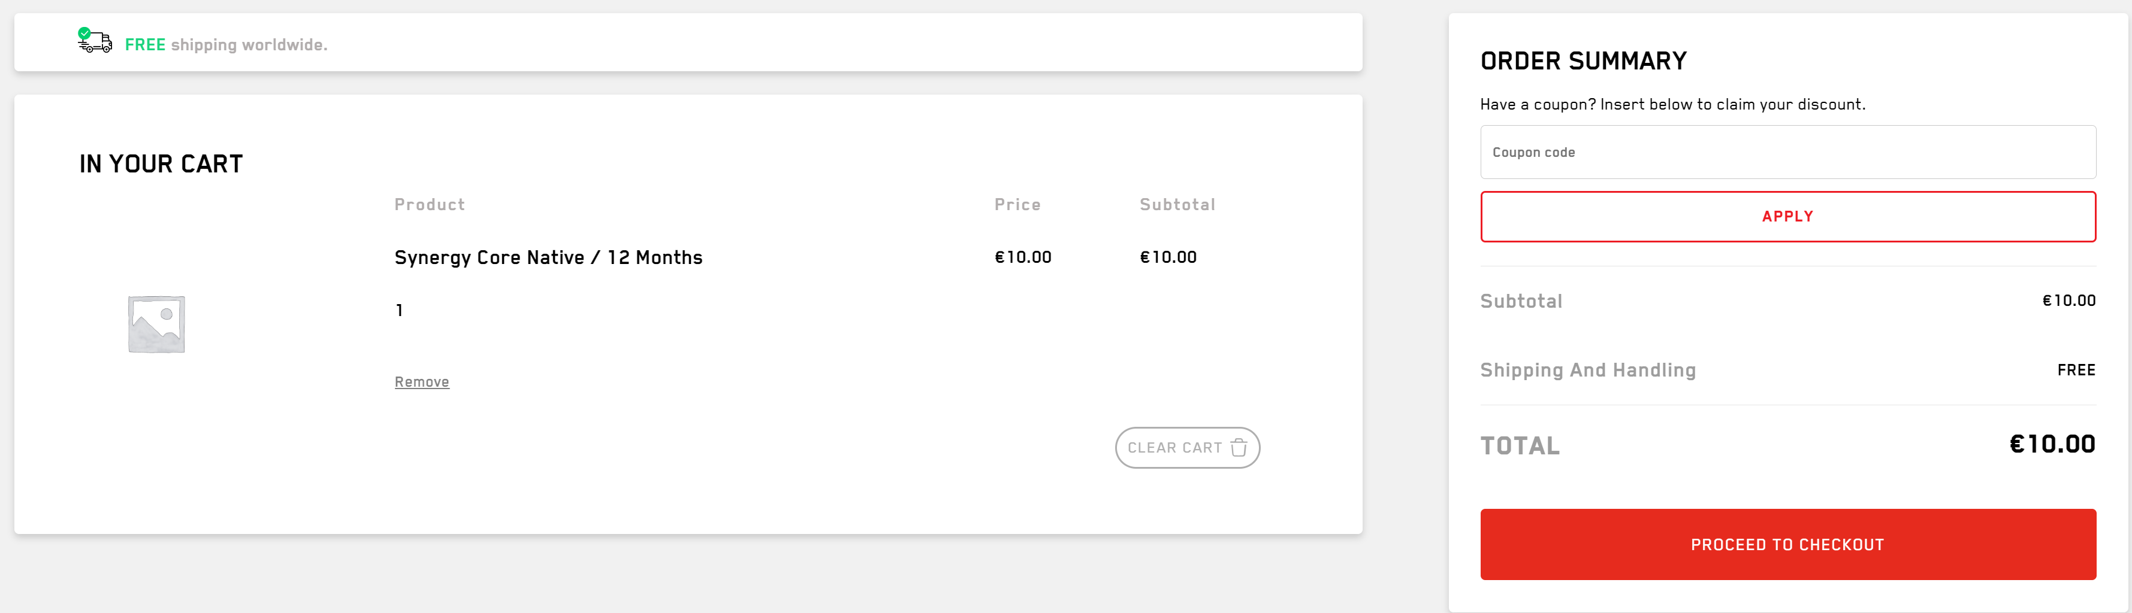Click the Shipping And Handling label

pyautogui.click(x=1587, y=370)
